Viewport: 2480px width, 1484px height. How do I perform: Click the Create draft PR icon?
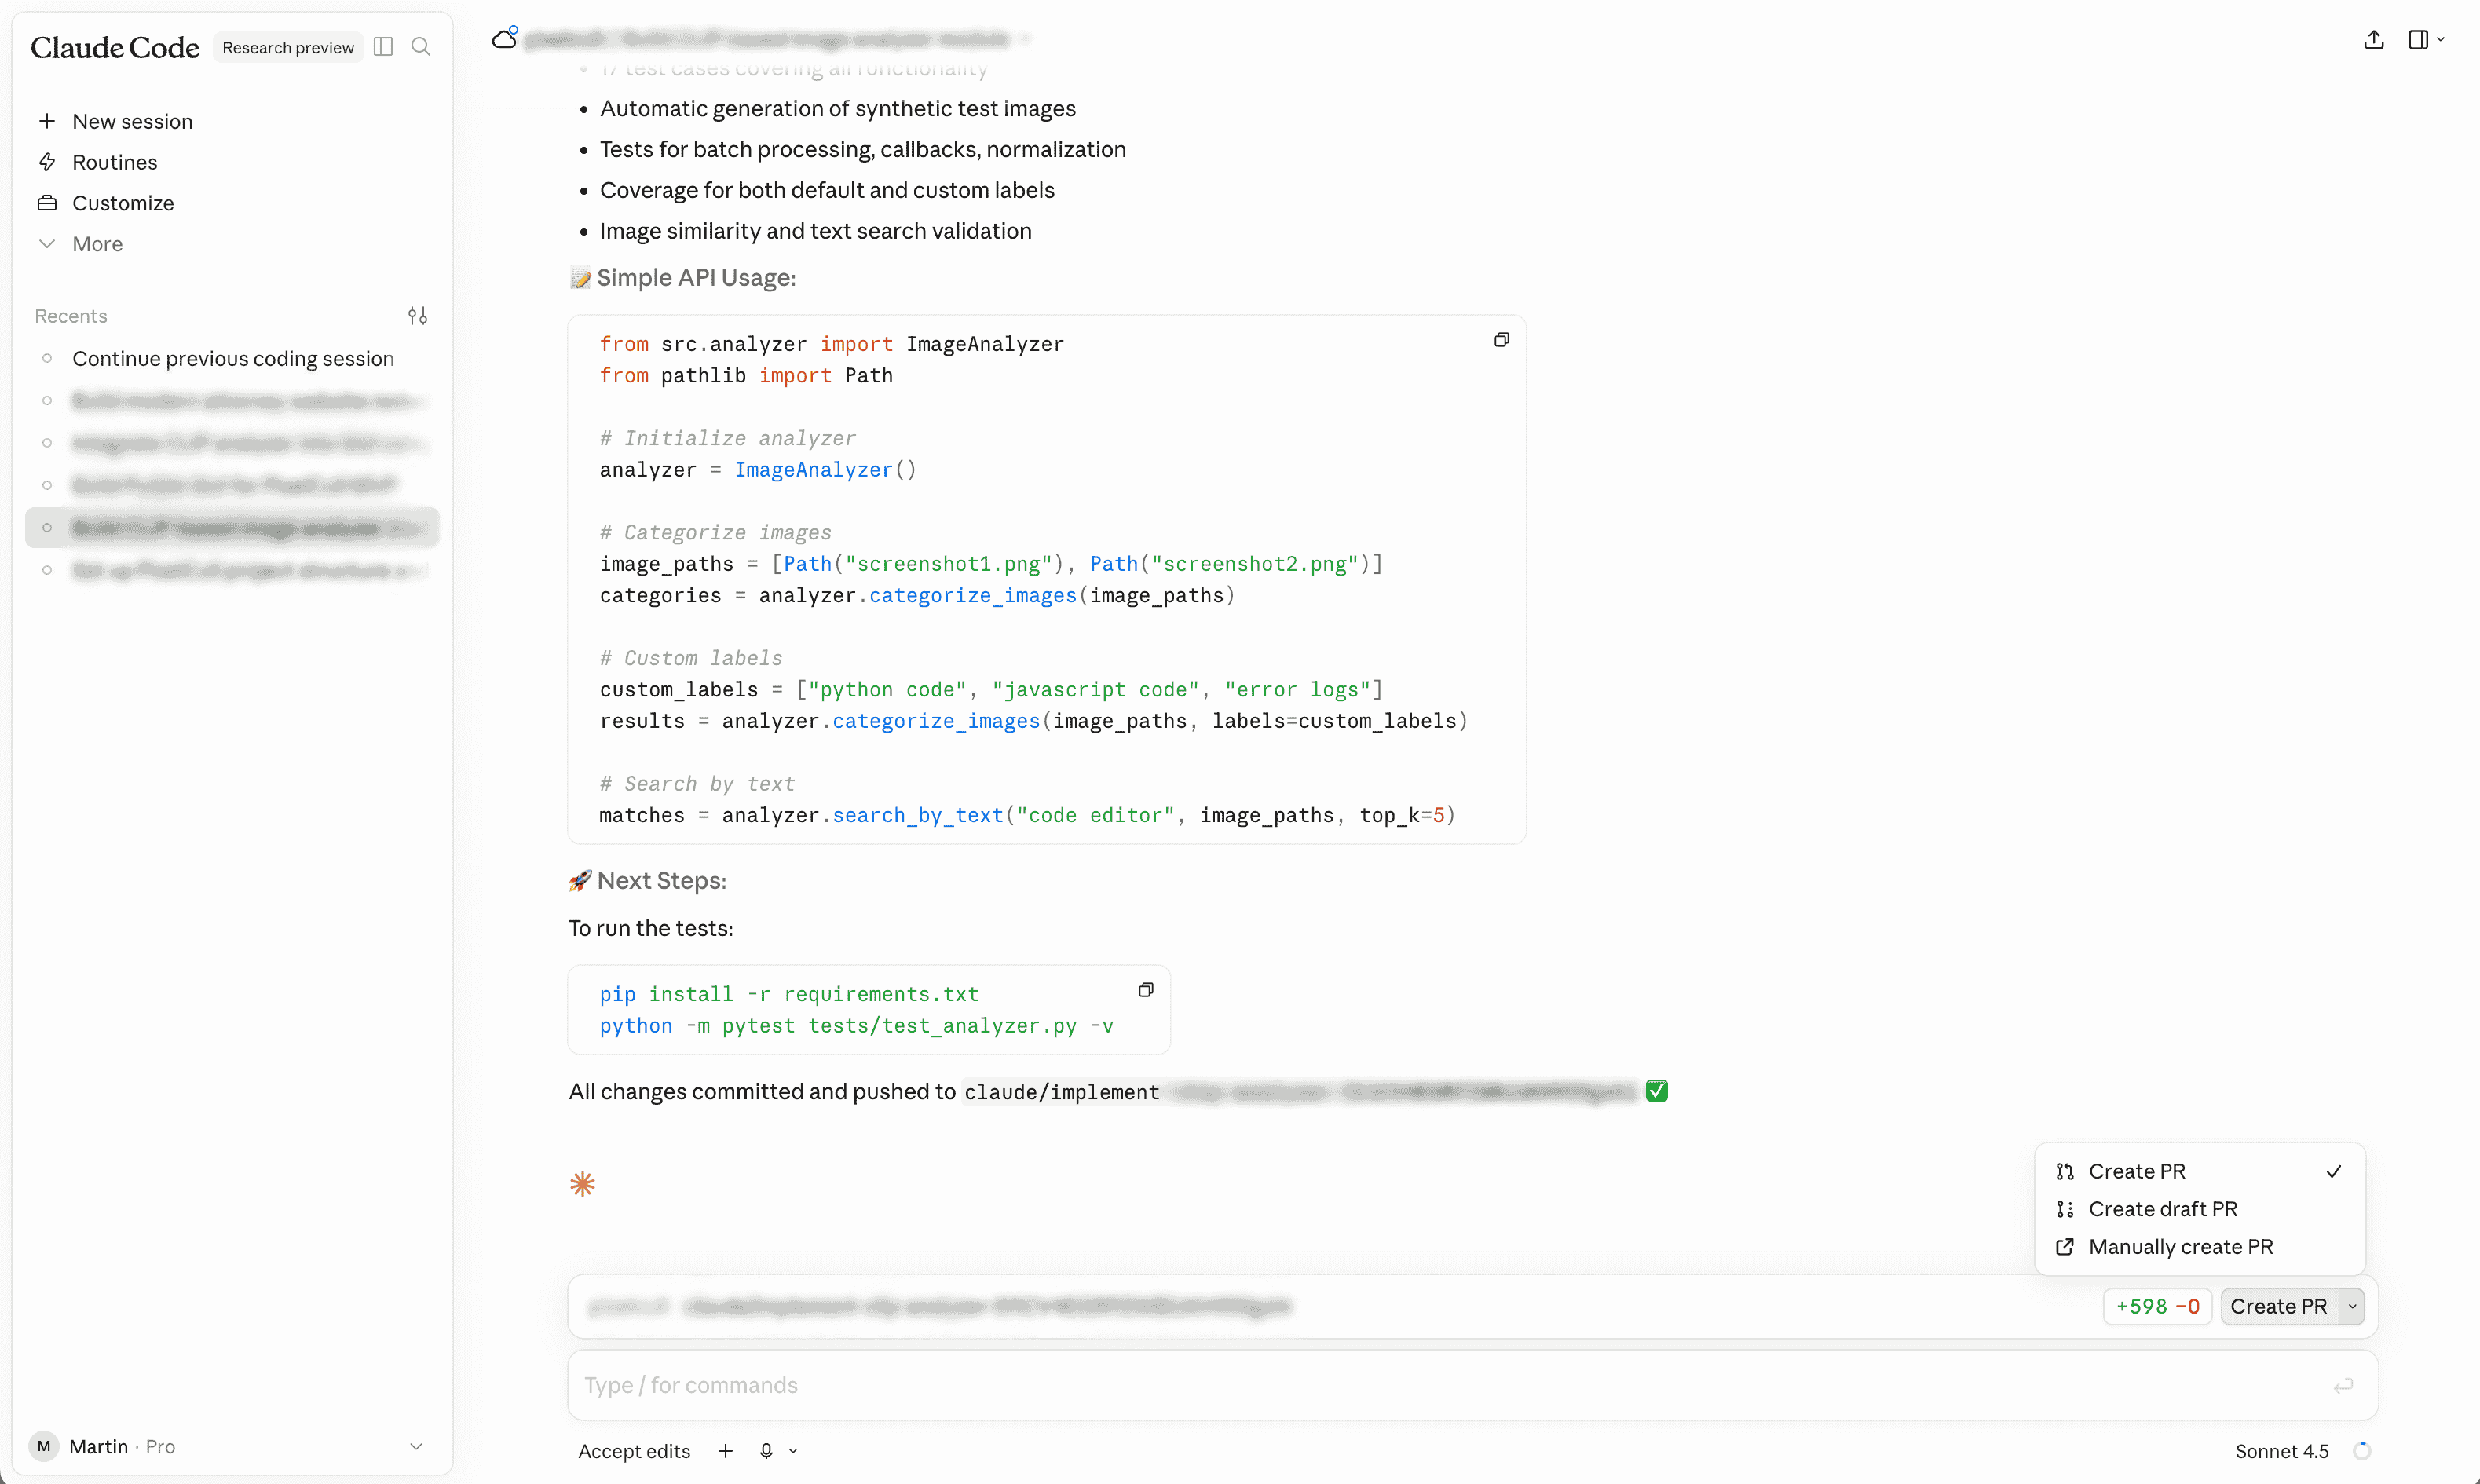(2065, 1209)
